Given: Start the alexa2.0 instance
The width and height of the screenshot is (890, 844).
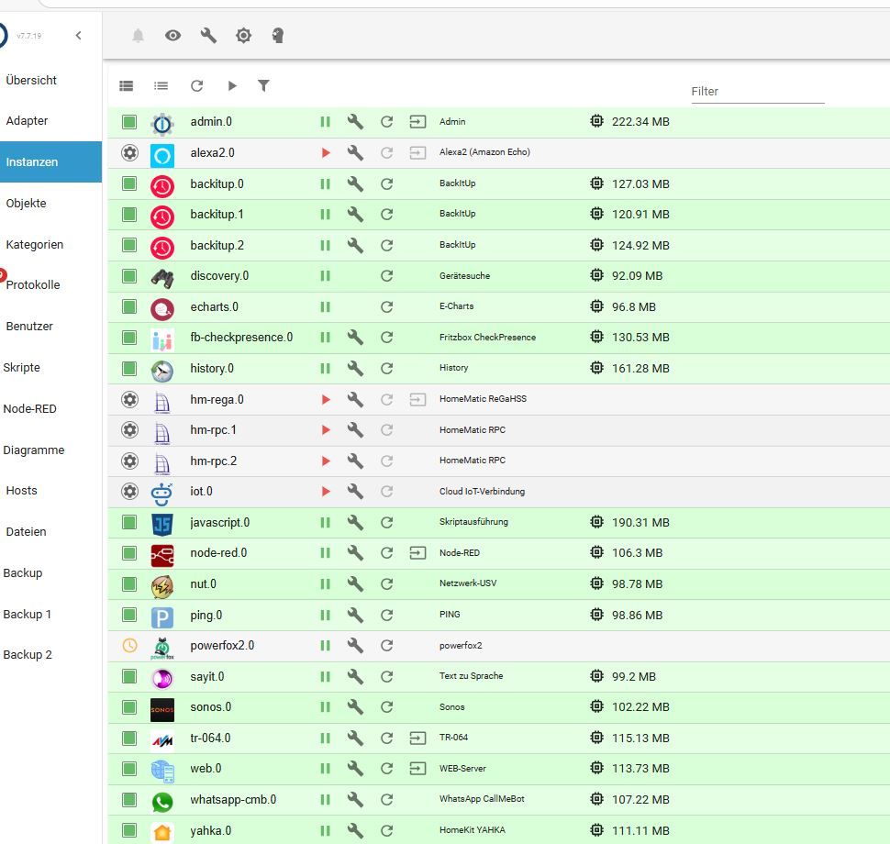Looking at the screenshot, I should click(326, 152).
